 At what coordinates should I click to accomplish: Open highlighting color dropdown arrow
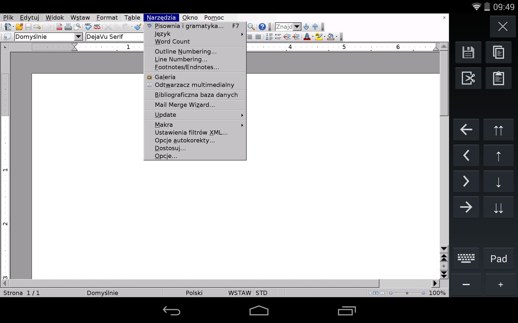pyautogui.click(x=324, y=37)
